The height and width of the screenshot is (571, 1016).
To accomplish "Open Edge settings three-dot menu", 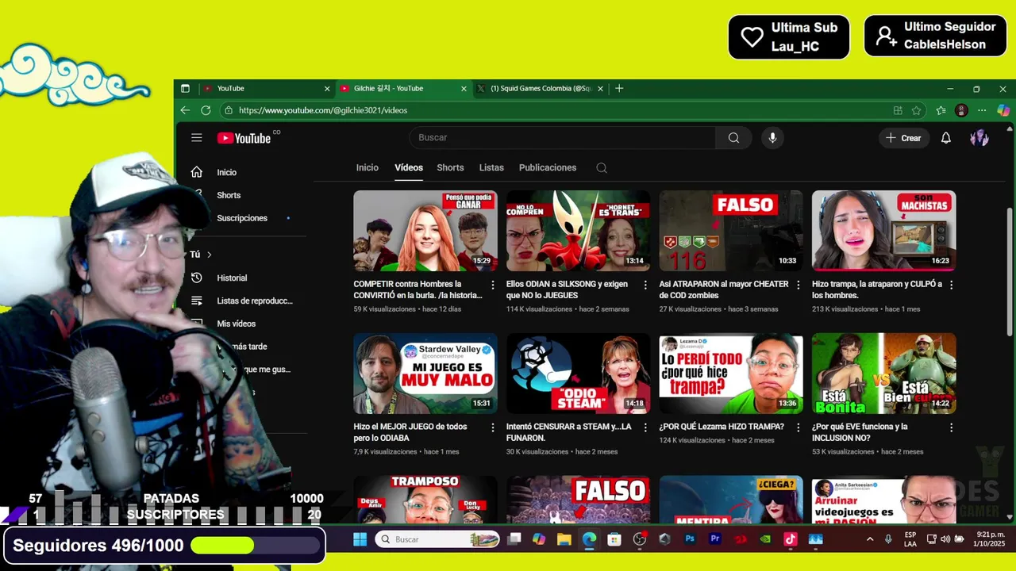I will point(982,110).
